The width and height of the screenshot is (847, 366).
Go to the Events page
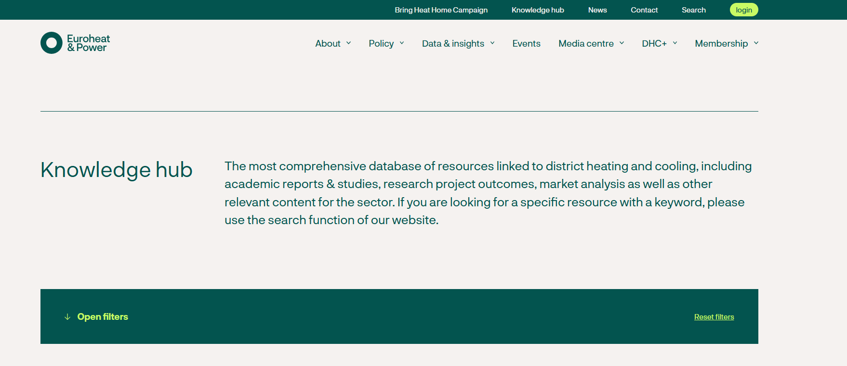(526, 43)
